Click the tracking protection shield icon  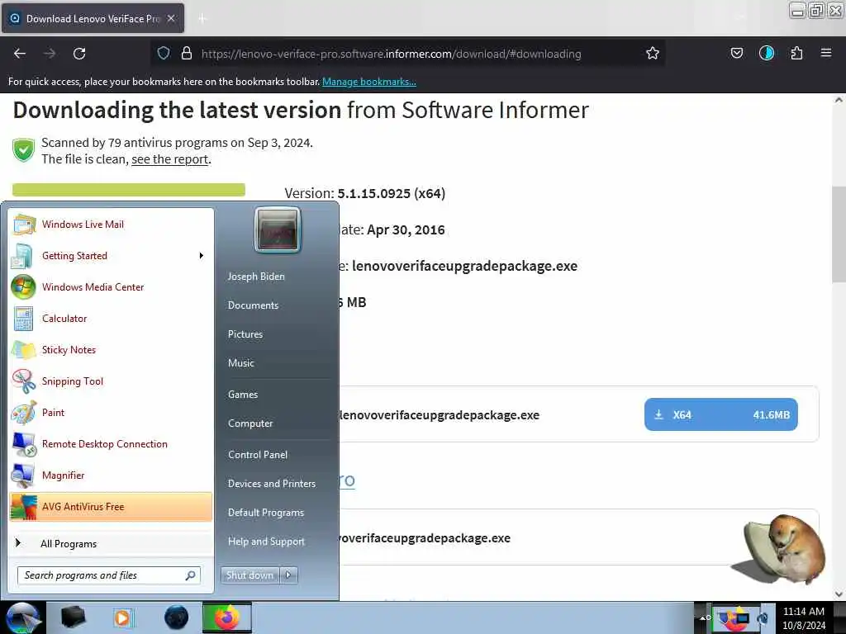pyautogui.click(x=164, y=54)
